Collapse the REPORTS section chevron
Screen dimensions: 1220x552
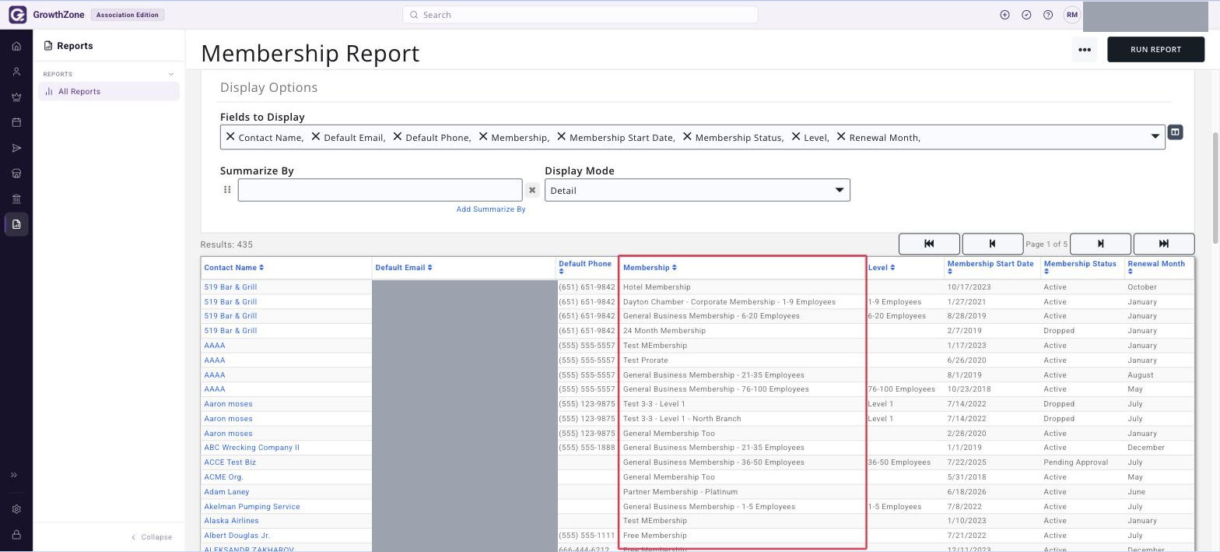click(171, 74)
